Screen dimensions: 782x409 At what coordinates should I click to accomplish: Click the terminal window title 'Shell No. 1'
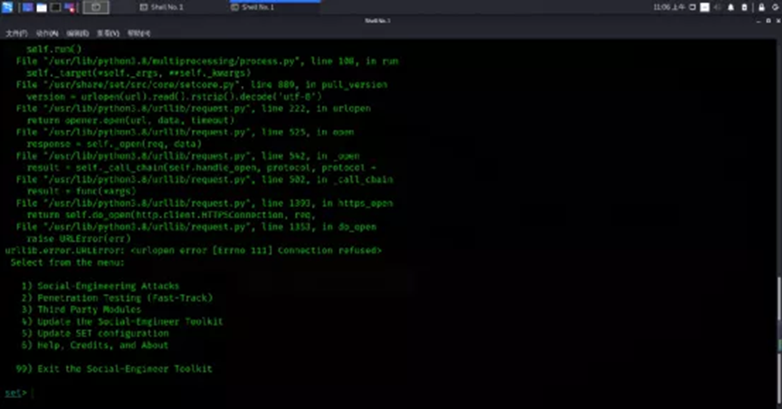coord(377,21)
